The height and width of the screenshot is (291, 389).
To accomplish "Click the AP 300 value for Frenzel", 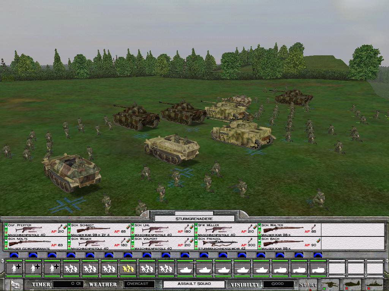I will 248,245.
